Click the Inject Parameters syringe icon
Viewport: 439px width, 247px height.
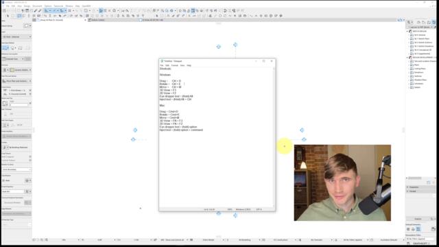click(40, 11)
